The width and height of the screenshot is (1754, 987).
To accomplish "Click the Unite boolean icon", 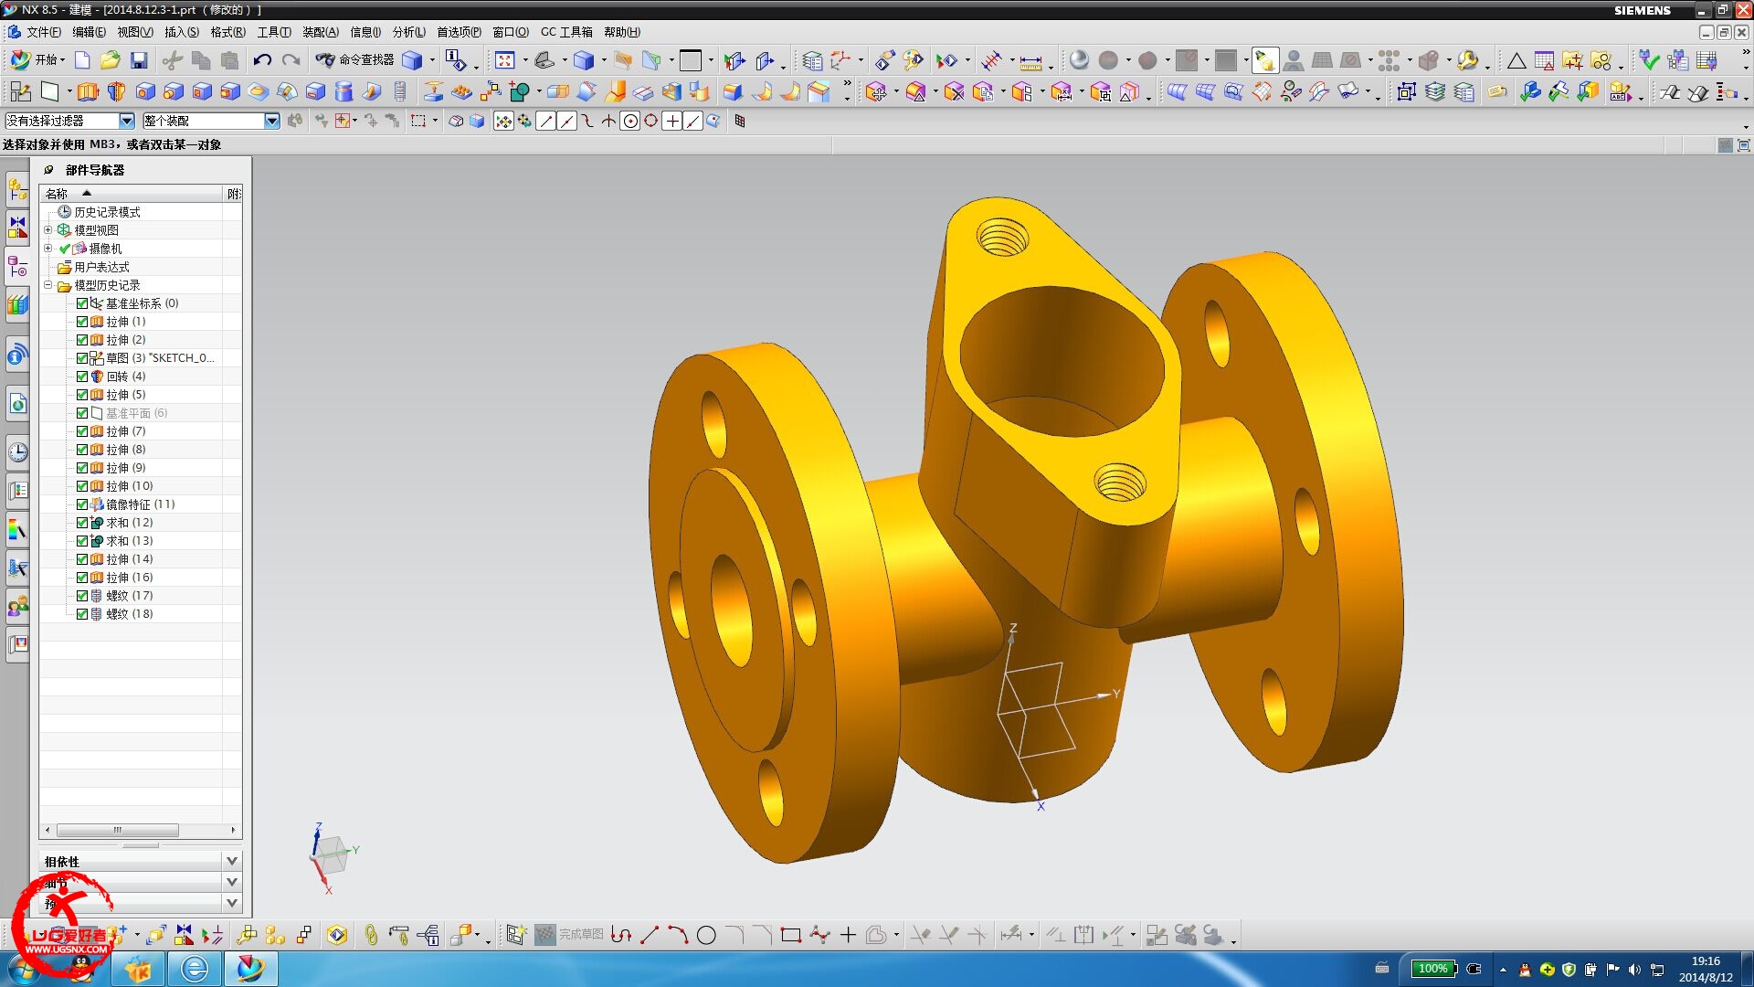I will [521, 91].
